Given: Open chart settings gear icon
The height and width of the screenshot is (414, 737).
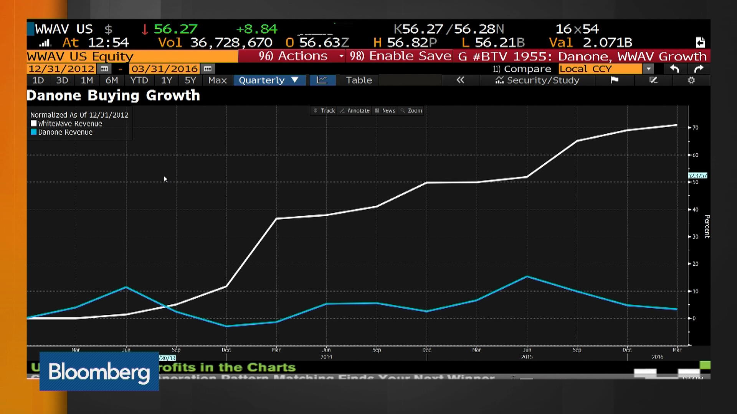Looking at the screenshot, I should pos(691,80).
